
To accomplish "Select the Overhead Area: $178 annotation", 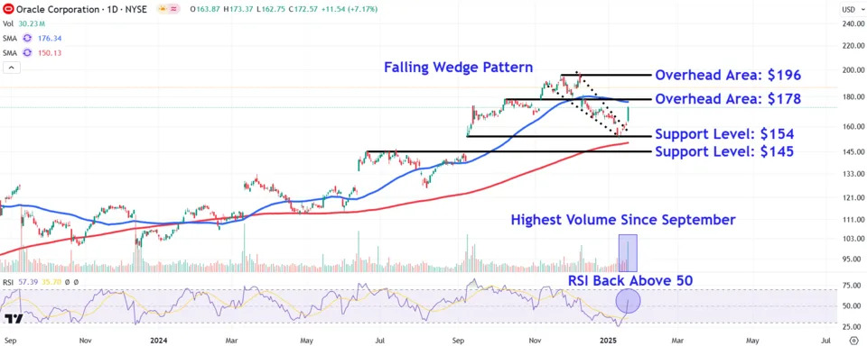I will [728, 99].
